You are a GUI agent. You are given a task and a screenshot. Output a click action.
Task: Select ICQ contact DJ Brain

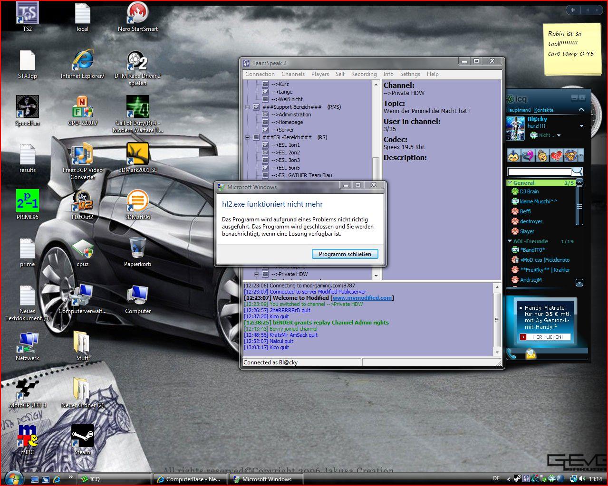pos(529,191)
